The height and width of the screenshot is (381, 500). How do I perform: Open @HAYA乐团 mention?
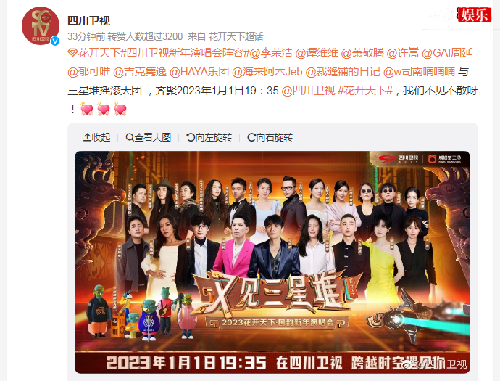199,72
